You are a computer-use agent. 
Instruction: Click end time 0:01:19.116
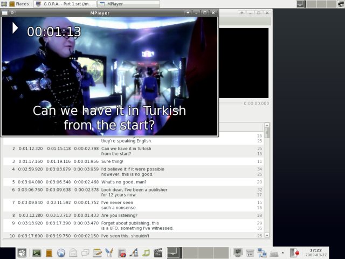(59, 161)
